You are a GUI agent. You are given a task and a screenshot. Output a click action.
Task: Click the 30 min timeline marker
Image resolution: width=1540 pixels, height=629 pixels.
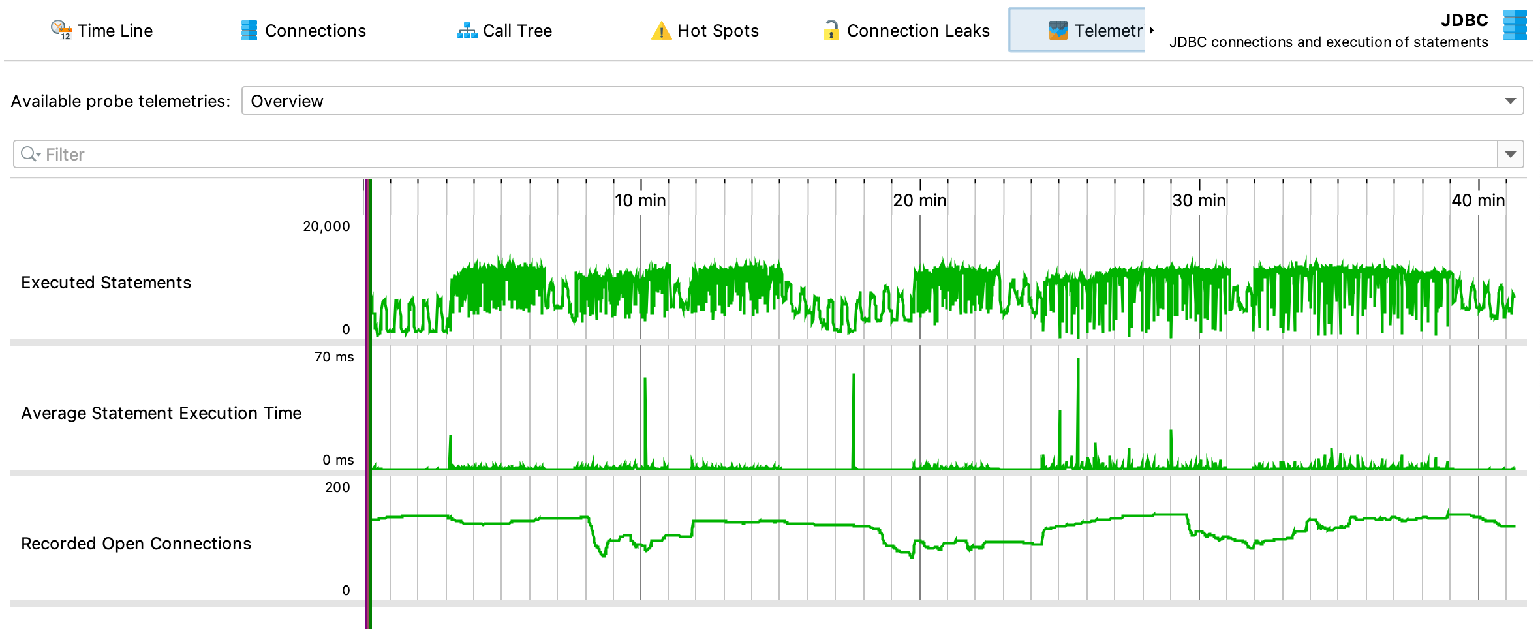coord(1199,200)
